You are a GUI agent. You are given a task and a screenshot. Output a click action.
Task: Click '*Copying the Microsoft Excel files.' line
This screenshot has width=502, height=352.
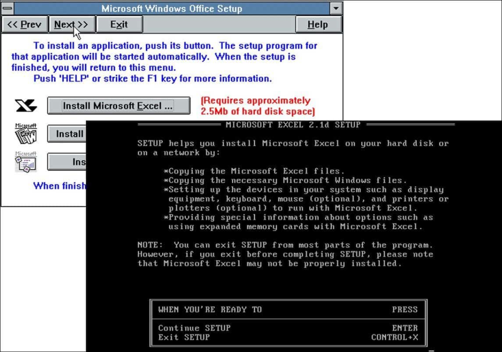(254, 171)
